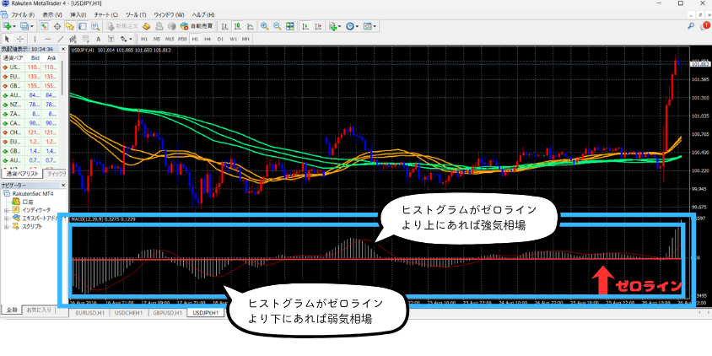Select the crosshair cursor tool
The width and height of the screenshot is (712, 356).
tap(19, 39)
